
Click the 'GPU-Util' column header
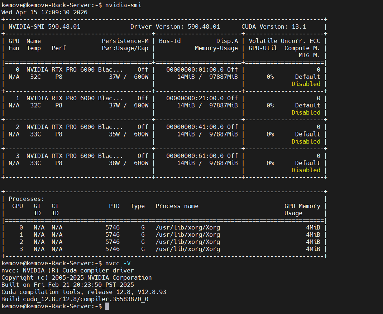263,48
